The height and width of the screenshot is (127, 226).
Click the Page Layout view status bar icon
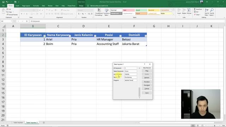point(198,126)
